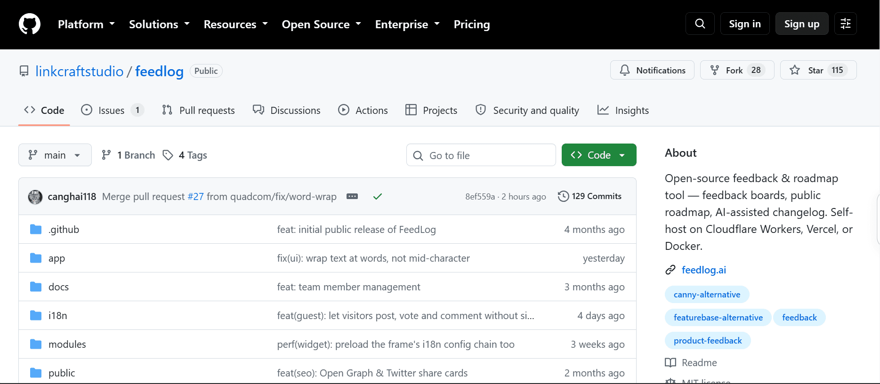Click the Sign up button
This screenshot has width=880, height=384.
click(802, 24)
